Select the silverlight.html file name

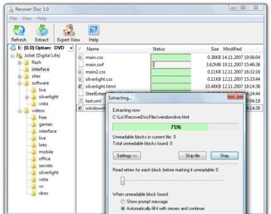click(101, 87)
